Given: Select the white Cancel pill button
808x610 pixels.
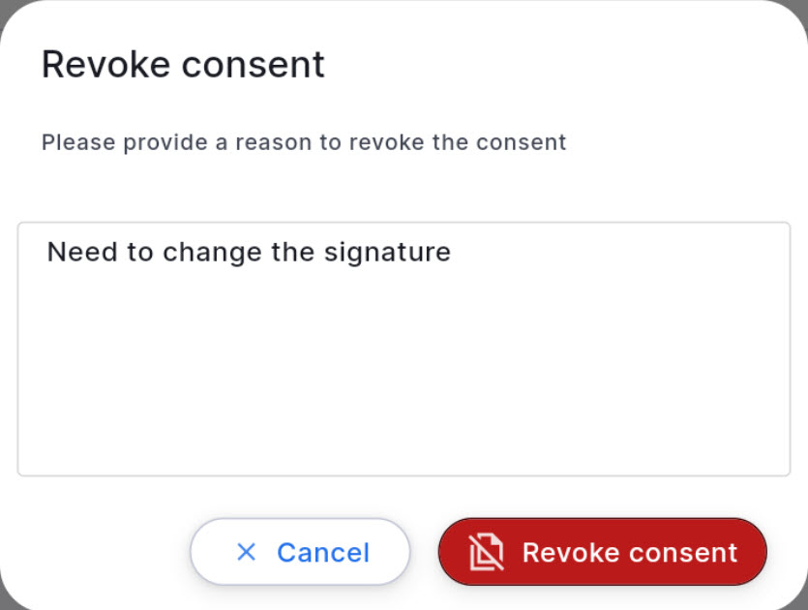Looking at the screenshot, I should pyautogui.click(x=300, y=552).
